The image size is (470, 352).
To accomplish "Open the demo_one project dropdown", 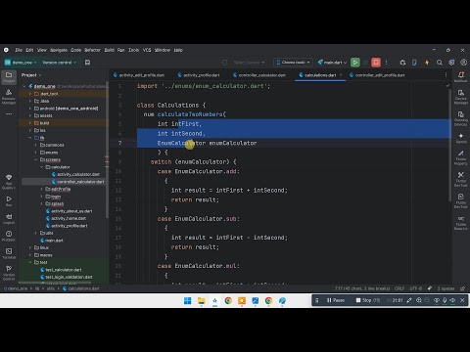I will pyautogui.click(x=21, y=63).
